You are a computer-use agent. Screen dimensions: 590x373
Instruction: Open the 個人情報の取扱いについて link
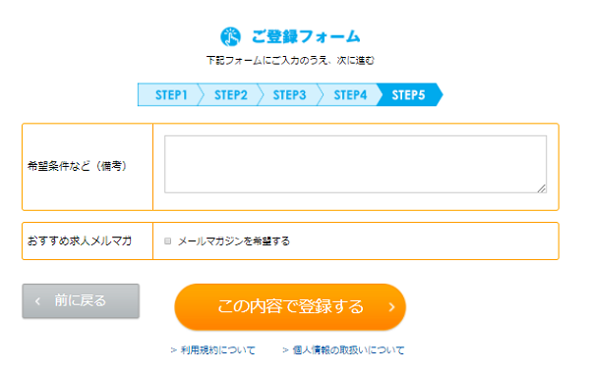pos(348,350)
